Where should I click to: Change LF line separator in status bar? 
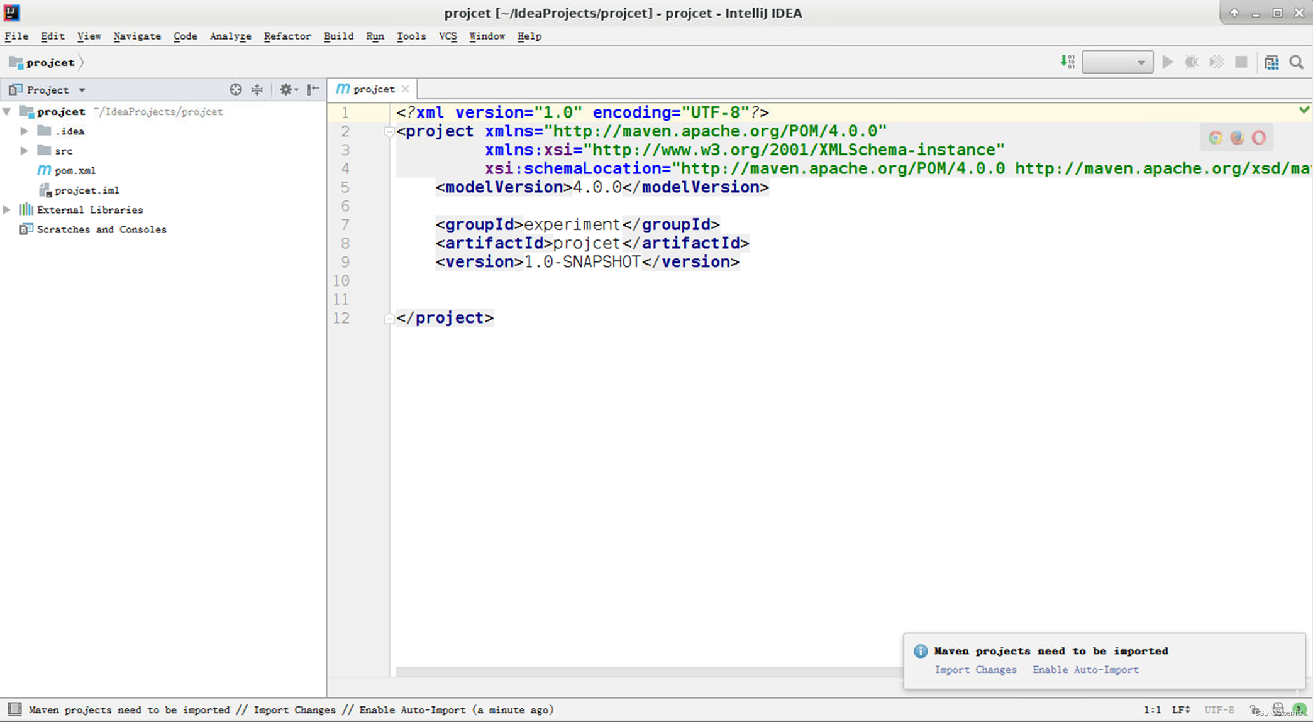point(1181,710)
